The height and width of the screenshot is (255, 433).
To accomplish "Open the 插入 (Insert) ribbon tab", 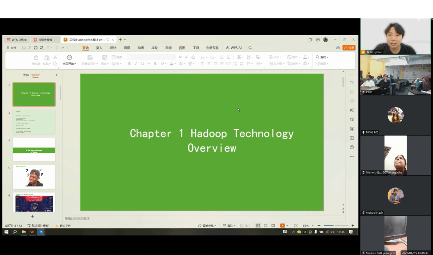I will (x=99, y=48).
